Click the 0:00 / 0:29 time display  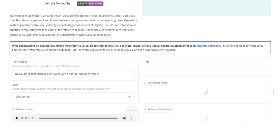coord(28,118)
